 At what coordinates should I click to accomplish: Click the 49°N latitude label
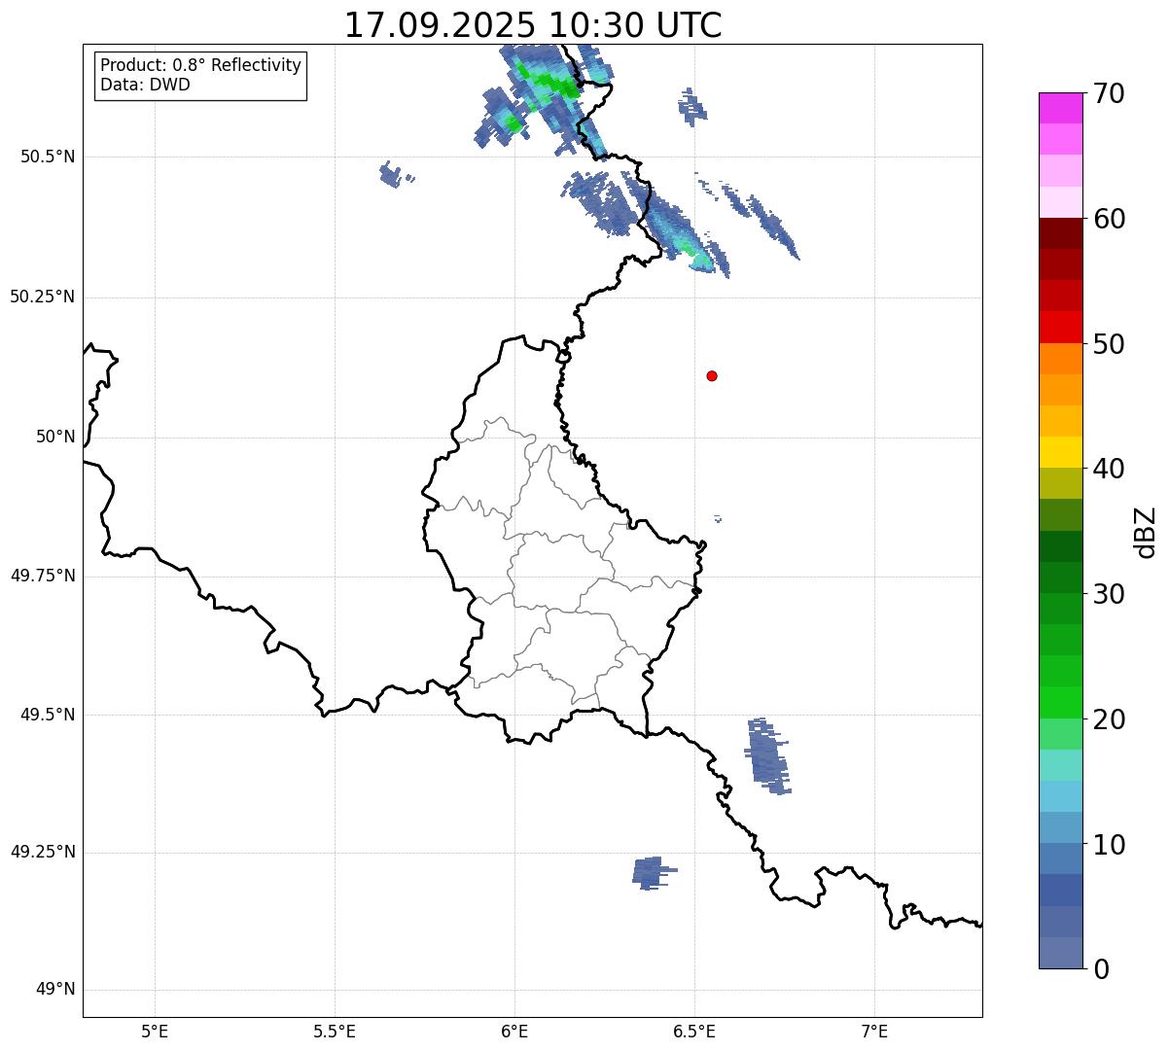pos(55,990)
